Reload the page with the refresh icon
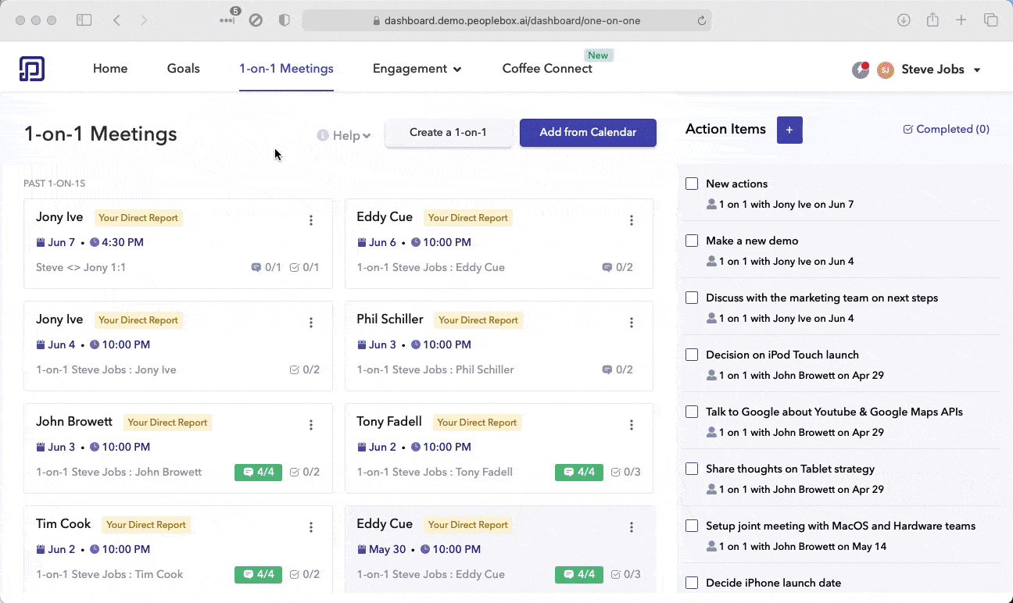 coord(702,21)
